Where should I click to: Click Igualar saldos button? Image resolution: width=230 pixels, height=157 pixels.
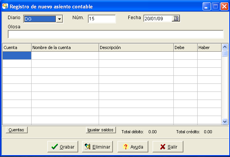tap(101, 130)
